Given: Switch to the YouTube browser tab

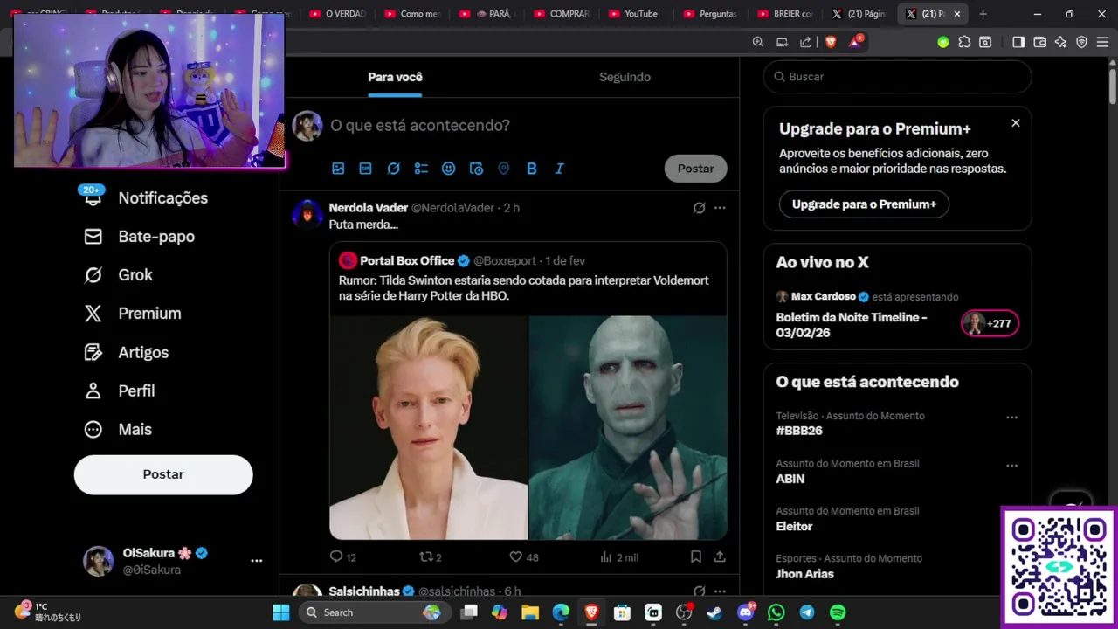Looking at the screenshot, I should coord(633,14).
